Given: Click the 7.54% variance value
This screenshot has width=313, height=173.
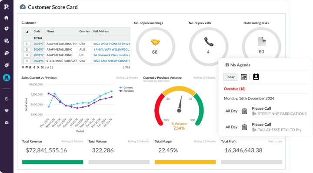Looking at the screenshot, I should pos(179,128).
